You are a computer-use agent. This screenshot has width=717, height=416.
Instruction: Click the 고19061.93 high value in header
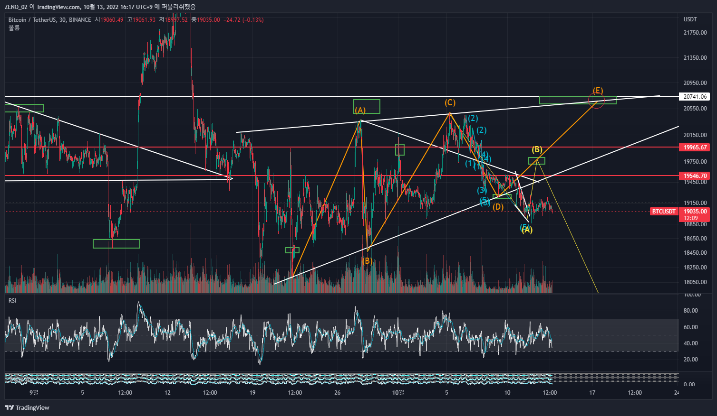click(x=141, y=20)
